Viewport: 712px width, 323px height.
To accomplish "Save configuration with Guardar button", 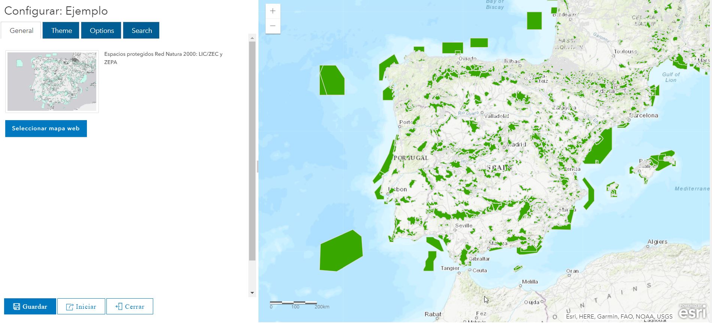I will [30, 307].
